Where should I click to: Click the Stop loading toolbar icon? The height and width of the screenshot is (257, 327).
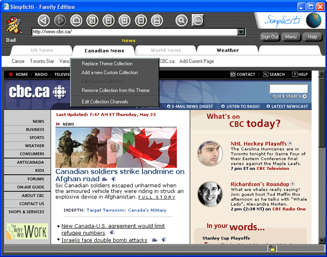pyautogui.click(x=108, y=20)
